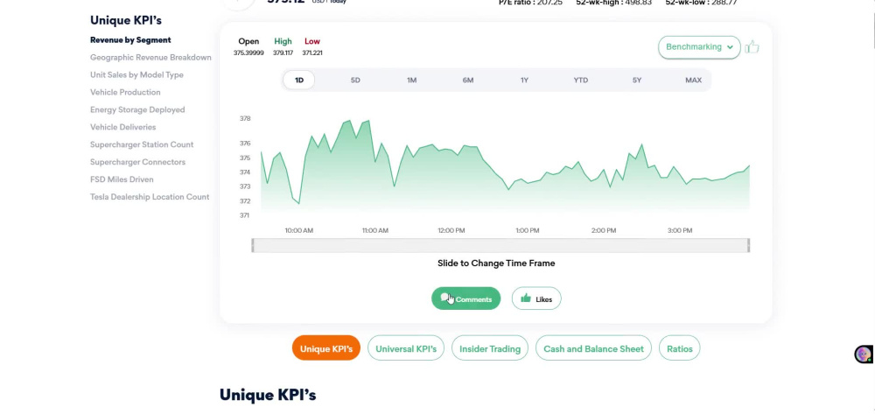Click the 12:00 PM axis label
Viewport: 875px width, 414px height.
(451, 230)
